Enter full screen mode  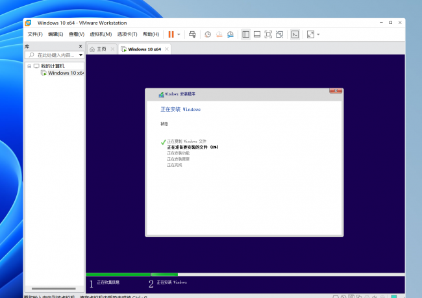tap(268, 34)
